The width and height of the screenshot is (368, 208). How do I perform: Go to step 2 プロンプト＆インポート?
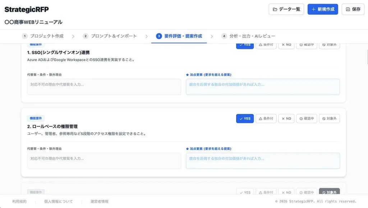point(110,36)
